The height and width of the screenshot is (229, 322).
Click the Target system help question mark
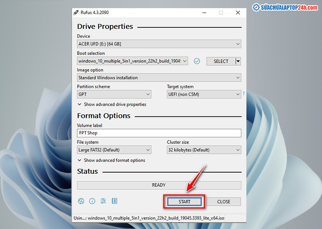(x=244, y=93)
